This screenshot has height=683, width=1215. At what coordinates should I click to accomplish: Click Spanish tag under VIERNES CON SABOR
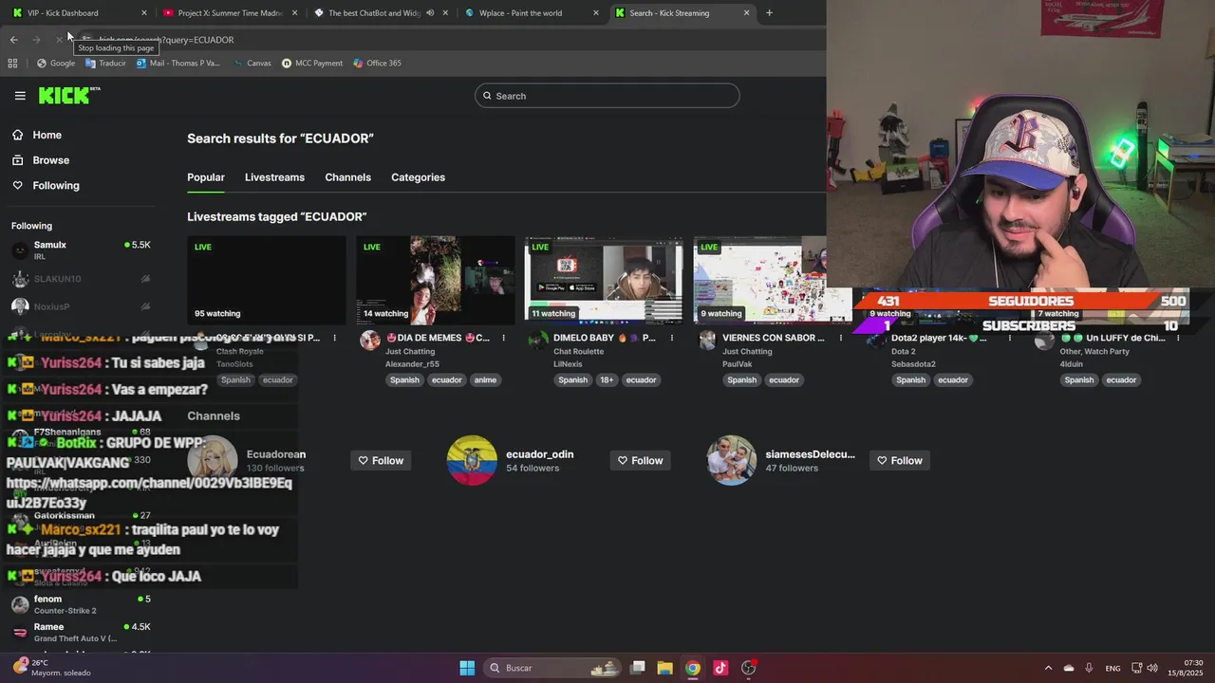[741, 380]
